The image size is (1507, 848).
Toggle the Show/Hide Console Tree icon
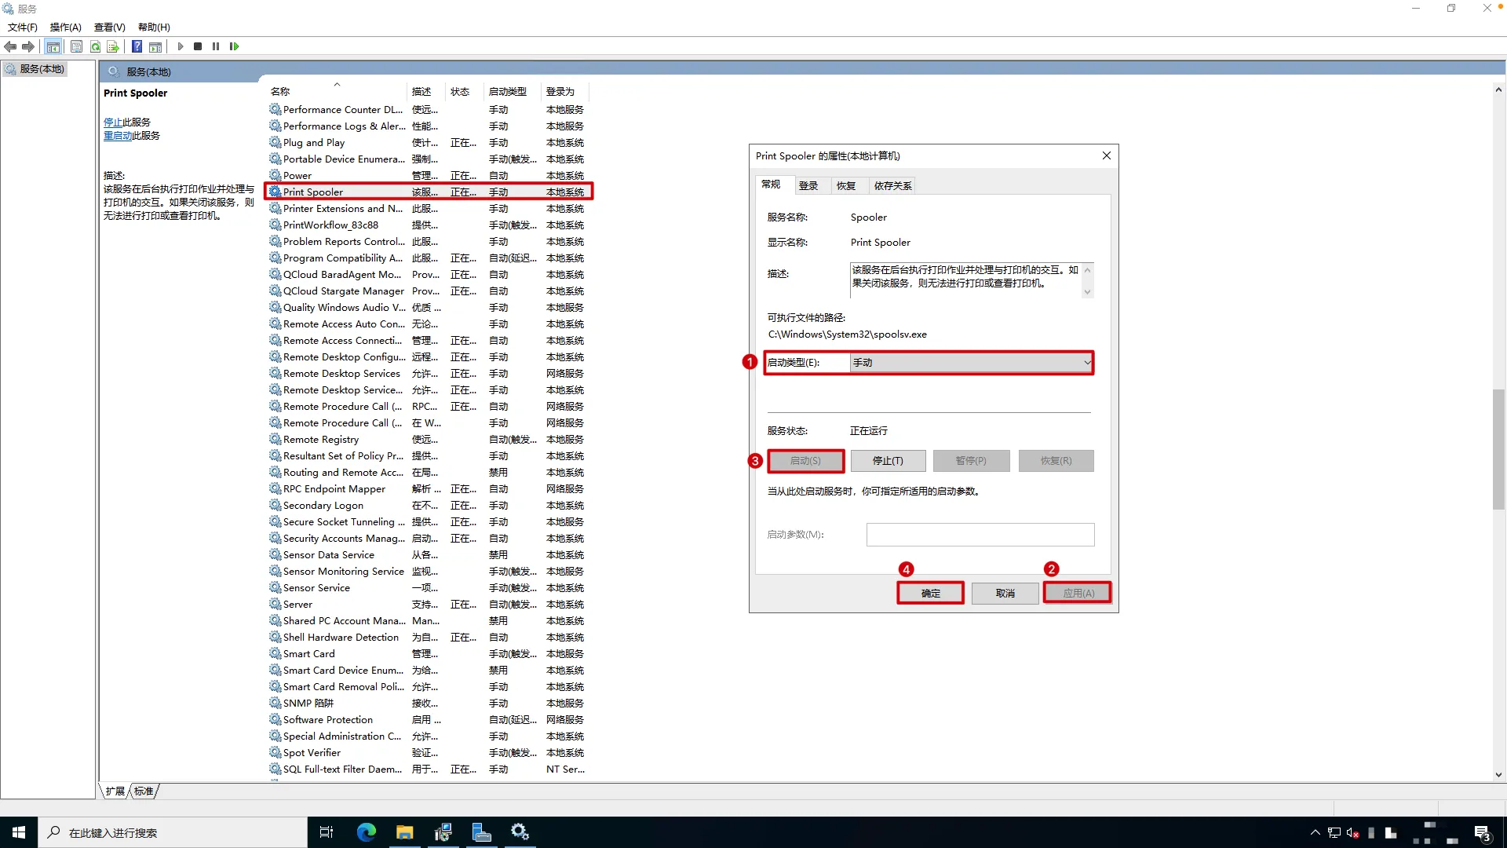click(x=53, y=46)
